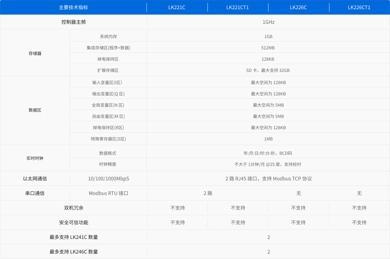Click the '以太网通信' row label

coord(35,179)
